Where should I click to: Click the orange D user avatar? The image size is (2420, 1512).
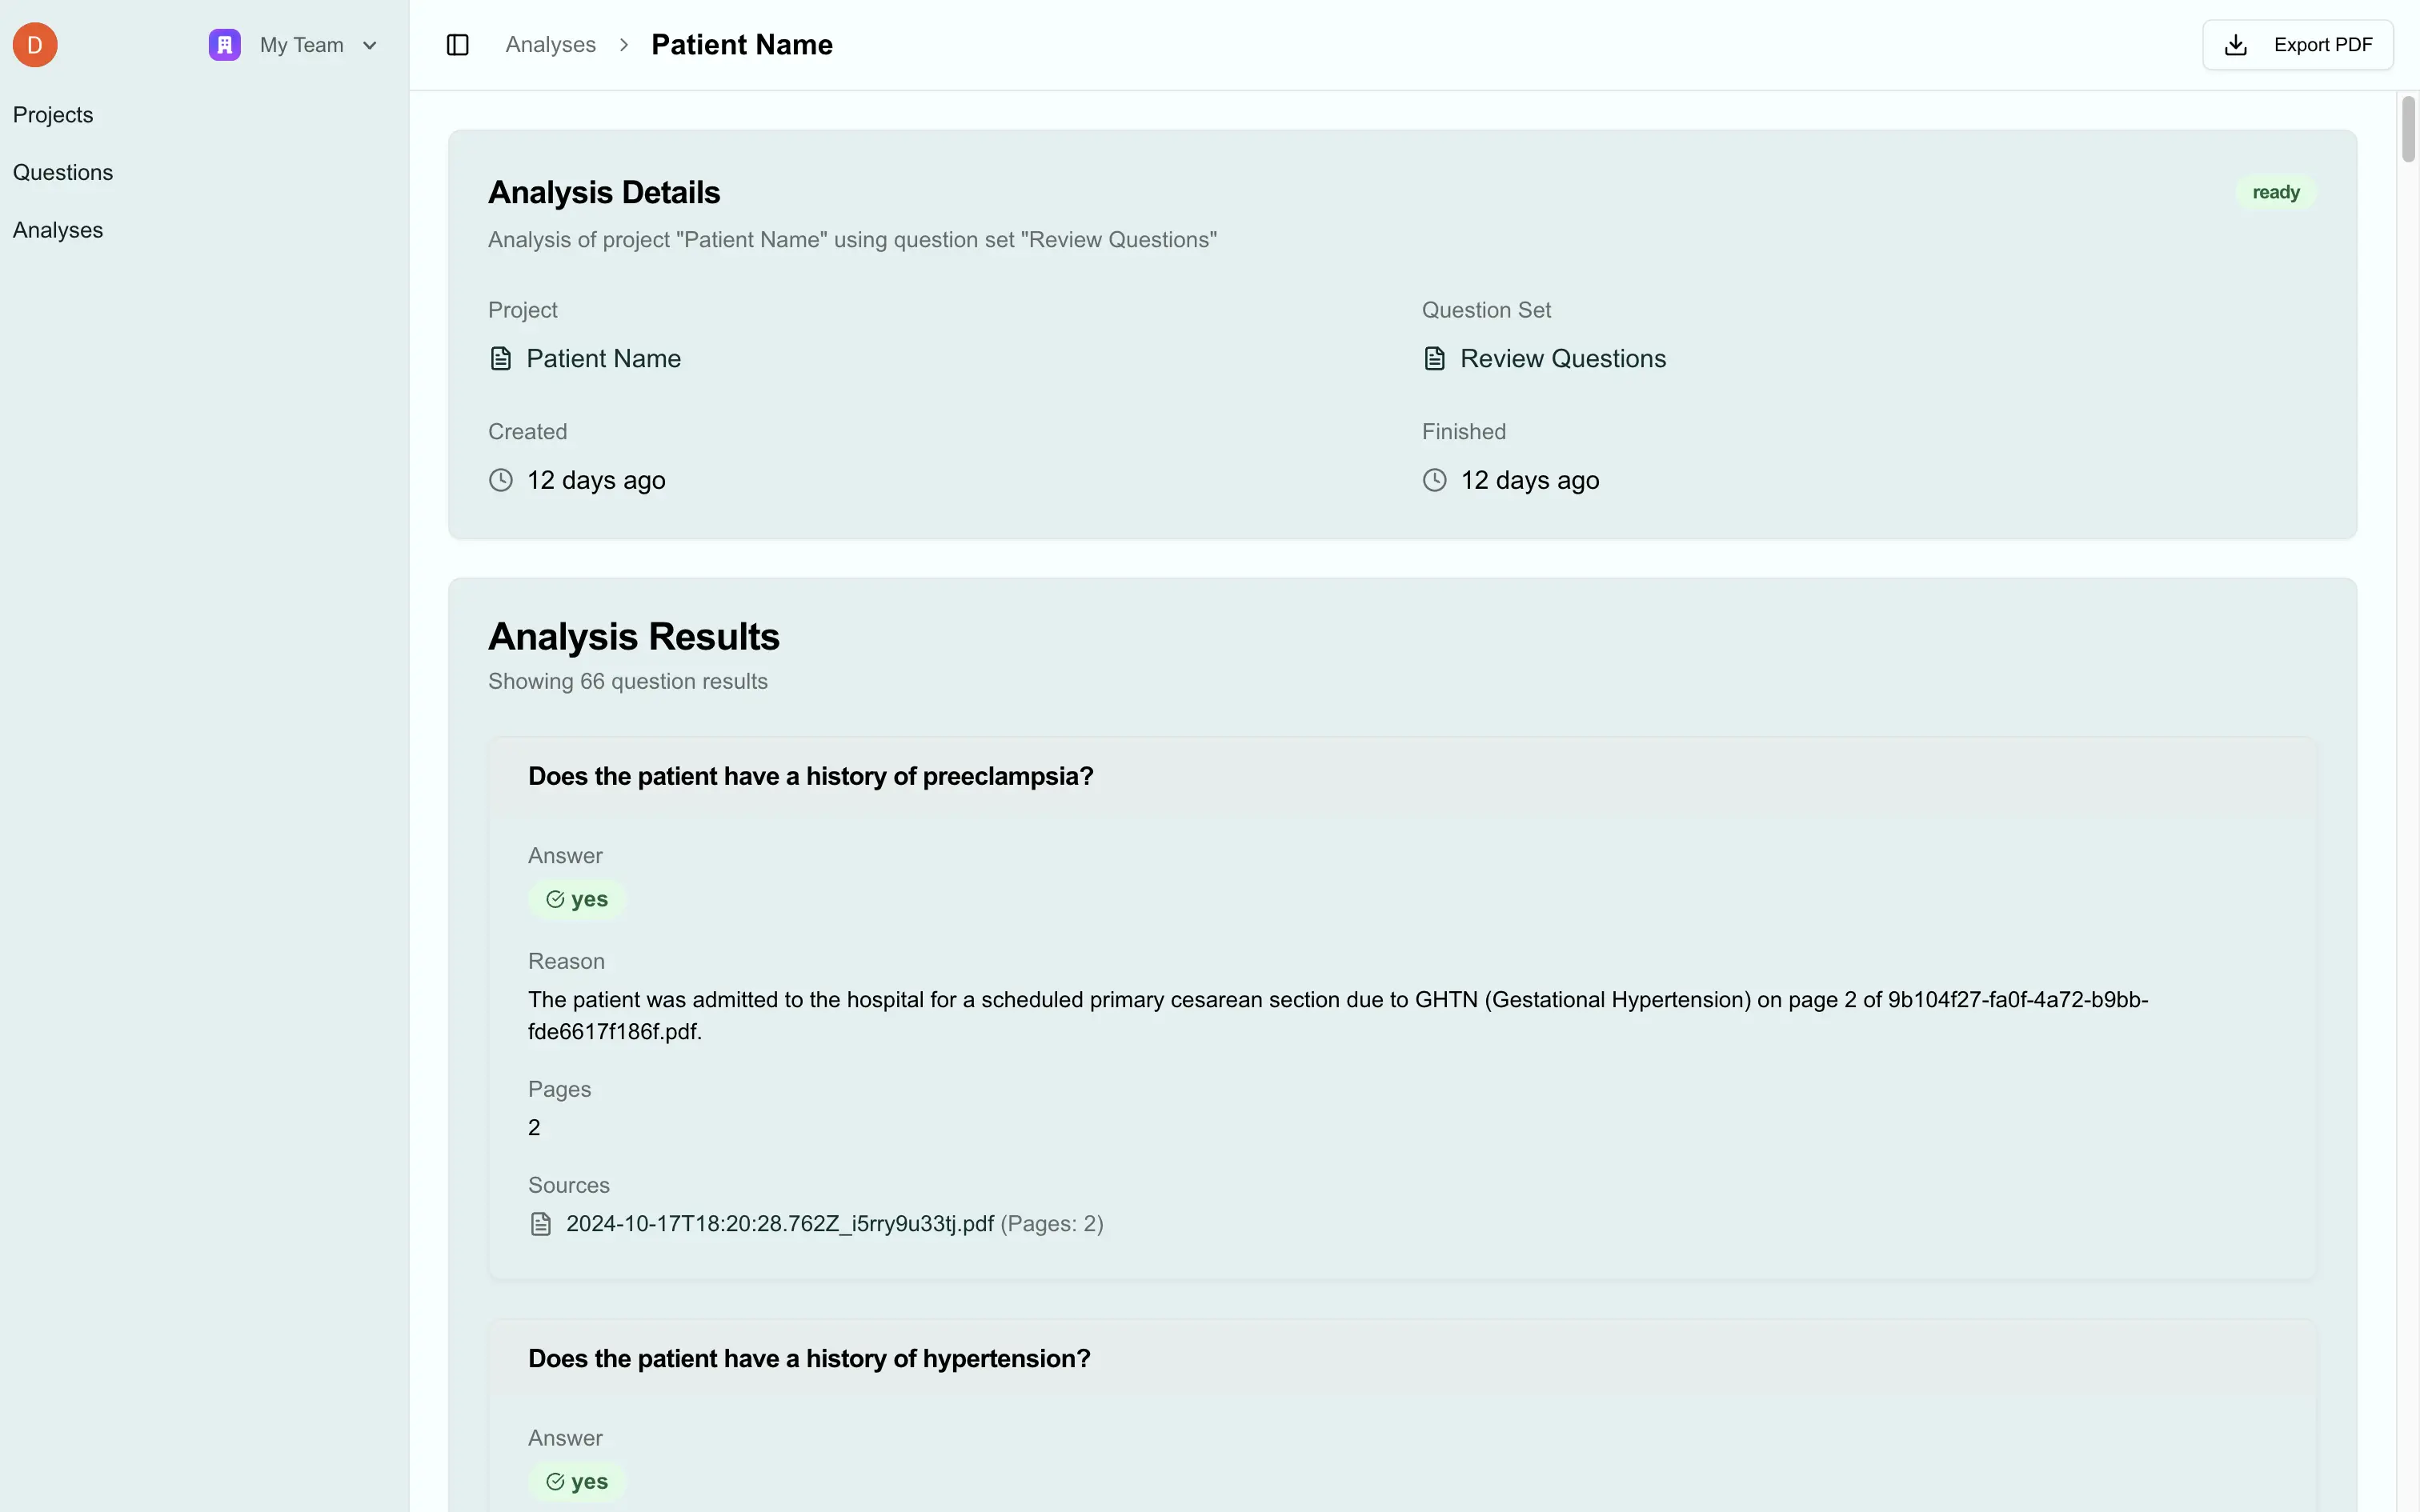tap(34, 44)
